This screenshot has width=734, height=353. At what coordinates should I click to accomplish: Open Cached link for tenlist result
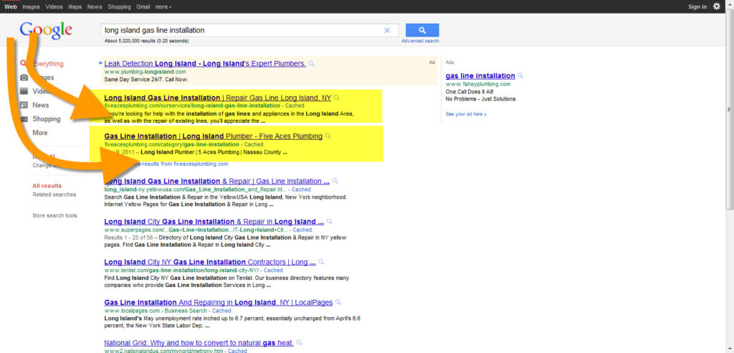click(x=273, y=270)
